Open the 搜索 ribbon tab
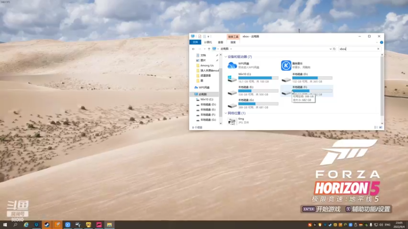This screenshot has height=229, width=408. pyautogui.click(x=233, y=42)
